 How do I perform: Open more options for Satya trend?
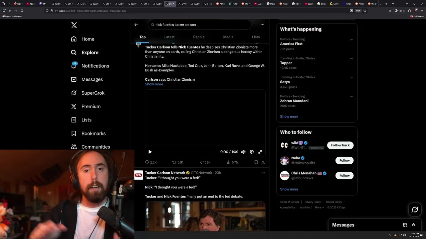[351, 78]
